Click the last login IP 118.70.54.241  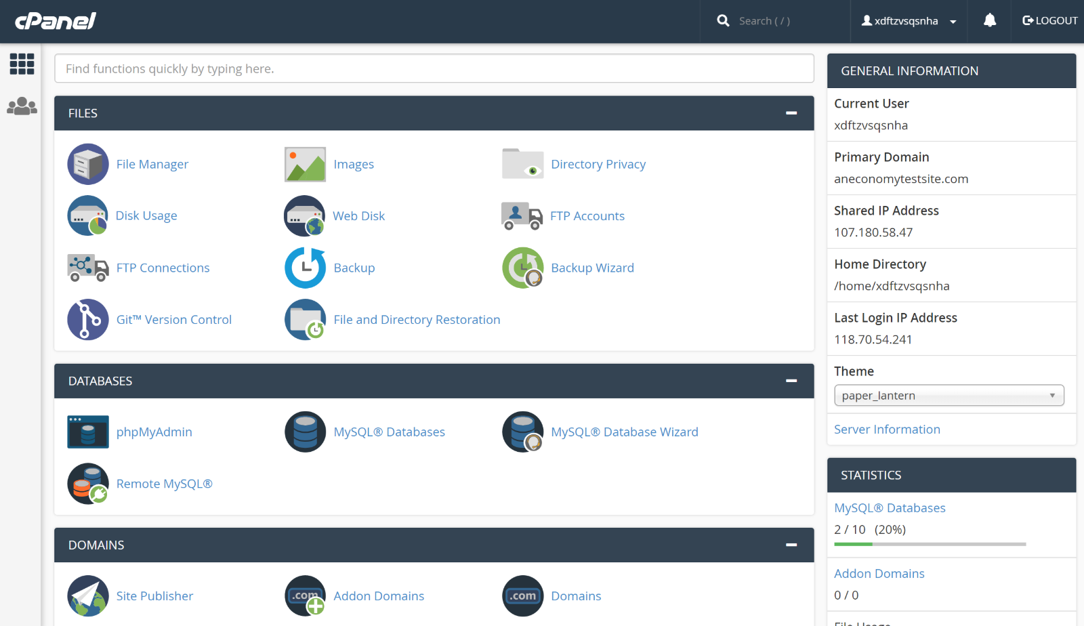[x=873, y=339]
